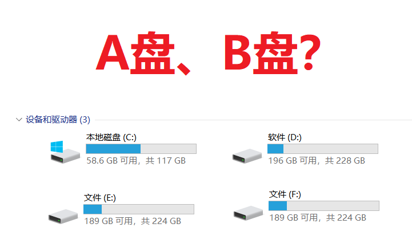The width and height of the screenshot is (420, 248).
Task: Click the 软件 (D:) drive icon
Action: pyautogui.click(x=247, y=156)
